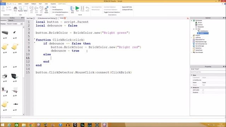
Task: Select On All Exceptions option
Action: [x=56, y=10]
